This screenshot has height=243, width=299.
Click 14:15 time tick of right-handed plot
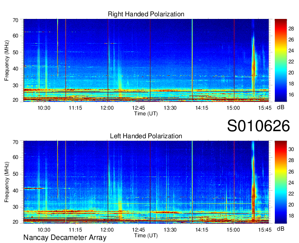[x=202, y=108]
